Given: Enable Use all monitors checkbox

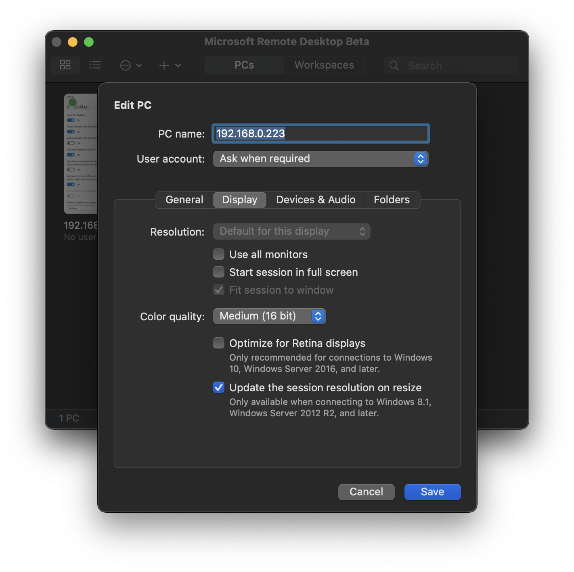Looking at the screenshot, I should [x=219, y=254].
